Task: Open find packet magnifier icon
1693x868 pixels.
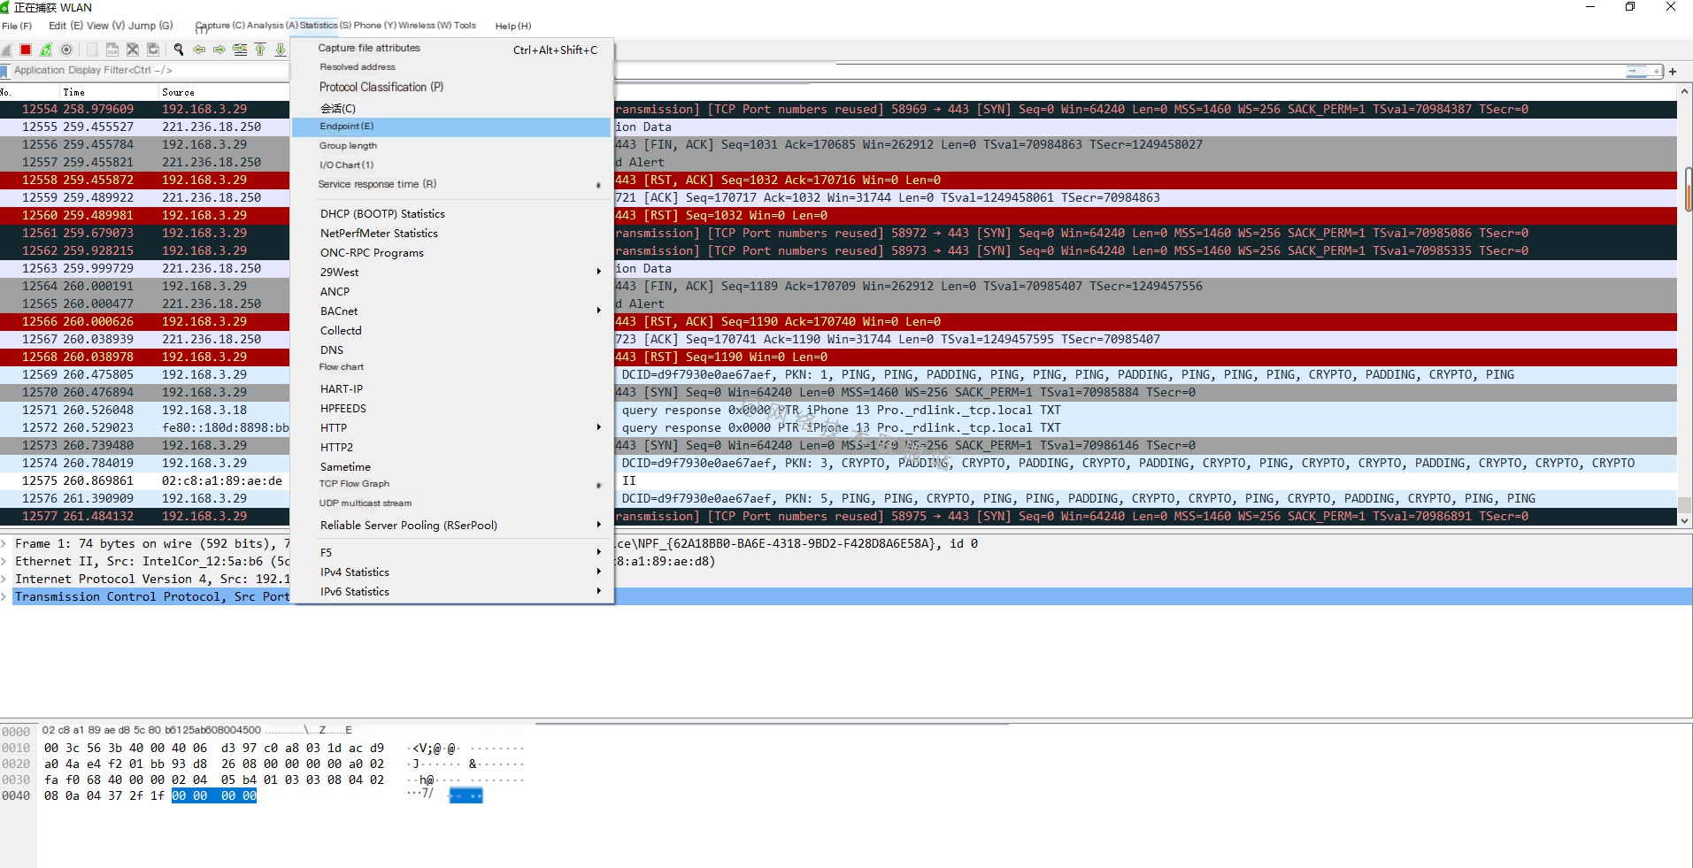Action: [x=179, y=50]
